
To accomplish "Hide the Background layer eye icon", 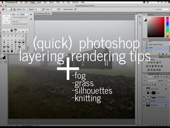I will click(x=144, y=105).
